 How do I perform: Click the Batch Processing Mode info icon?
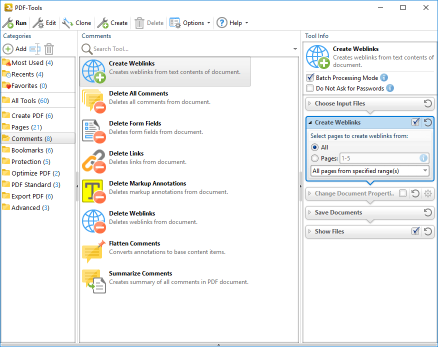(x=384, y=77)
